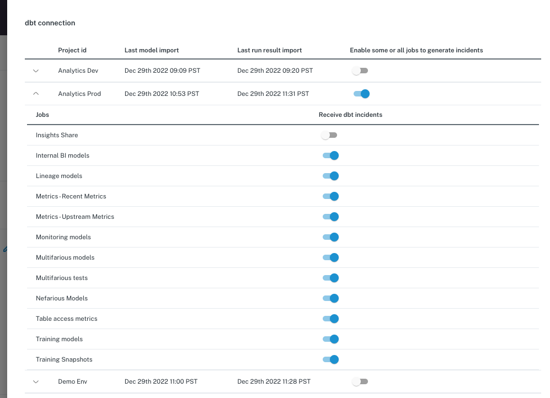Viewport: 550px width, 398px height.
Task: Click Dec 29th 2022 11:31 PST timestamp
Action: pos(273,94)
